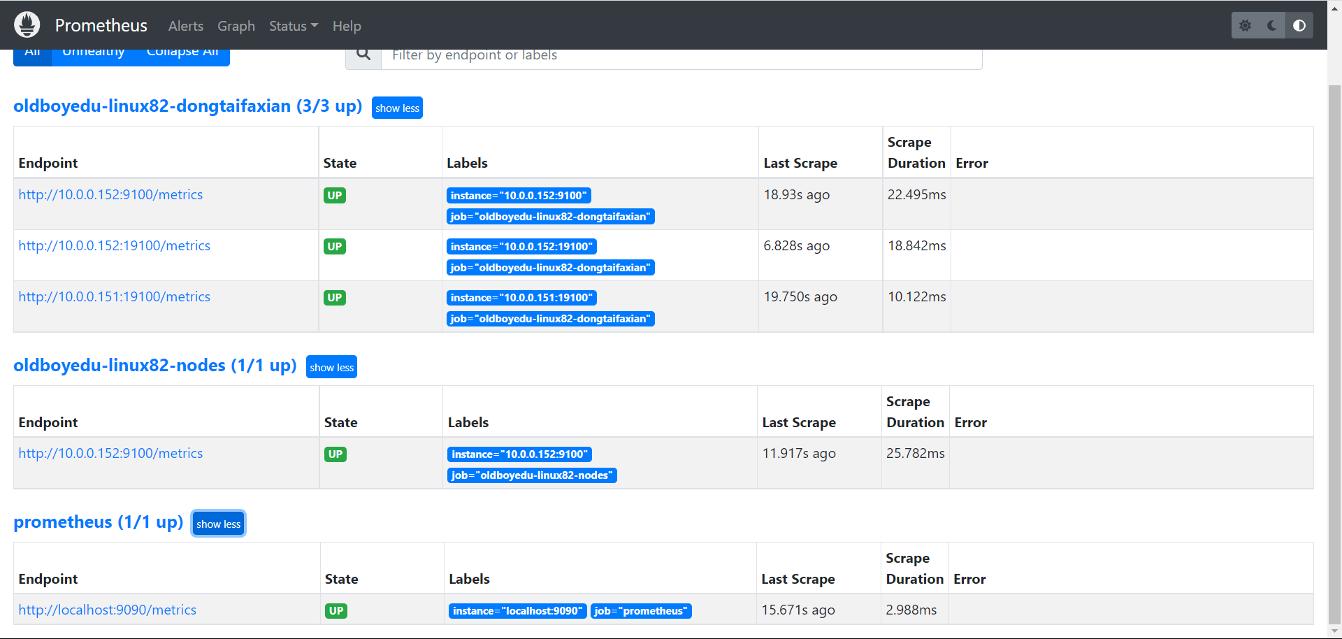Open the Graph page
The height and width of the screenshot is (639, 1342).
pyautogui.click(x=236, y=26)
